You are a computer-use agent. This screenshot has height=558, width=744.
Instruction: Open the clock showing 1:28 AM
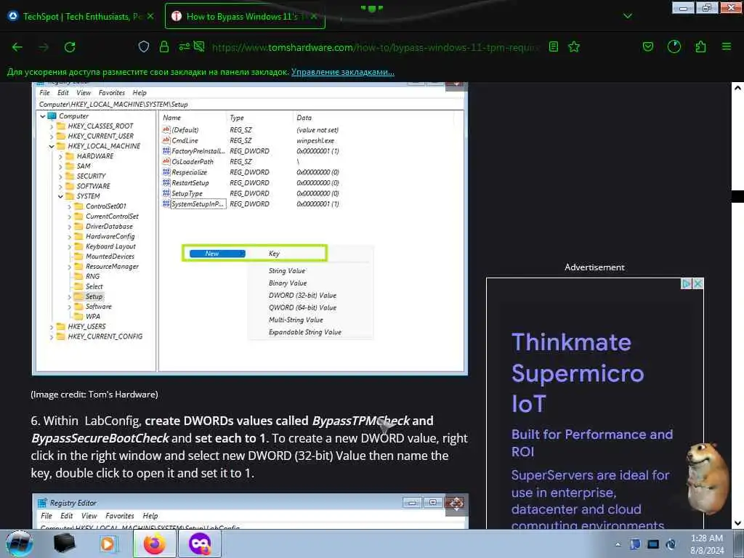point(707,544)
